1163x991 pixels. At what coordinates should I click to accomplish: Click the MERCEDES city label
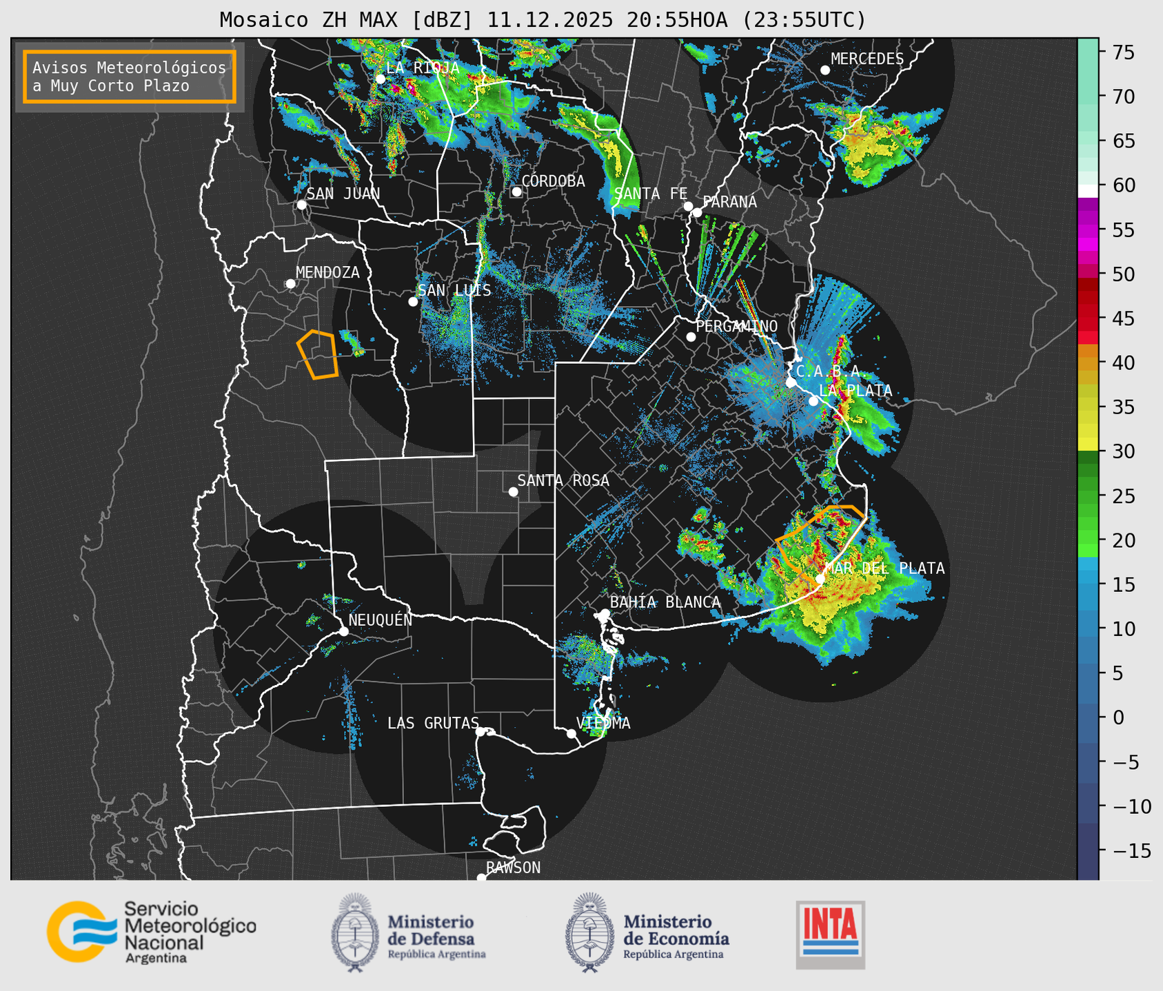tap(867, 59)
